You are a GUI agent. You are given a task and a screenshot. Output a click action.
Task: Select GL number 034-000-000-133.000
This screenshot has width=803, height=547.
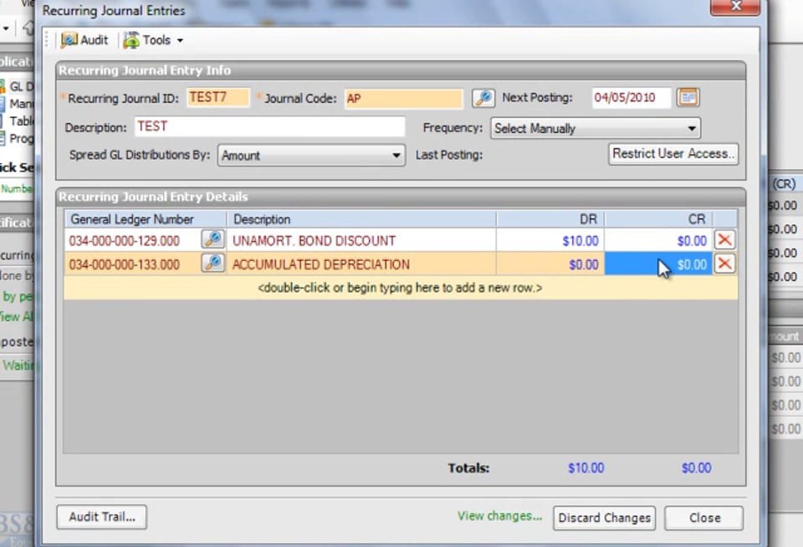(125, 264)
